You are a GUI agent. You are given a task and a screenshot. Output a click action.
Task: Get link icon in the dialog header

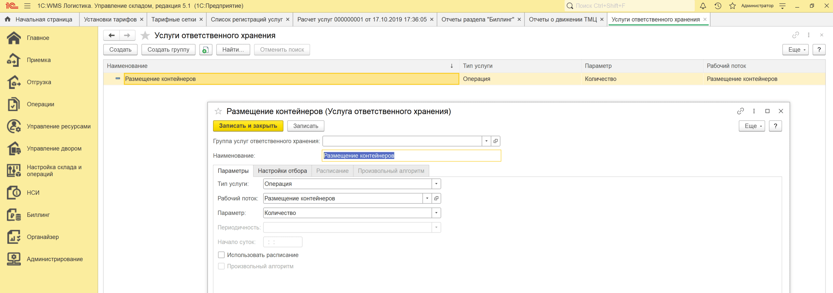[740, 111]
